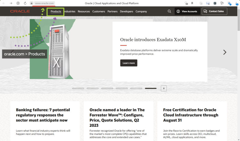Image resolution: width=240 pixels, height=141 pixels.
Task: Bookmark this page with the bookmark icon
Action: (192, 3)
